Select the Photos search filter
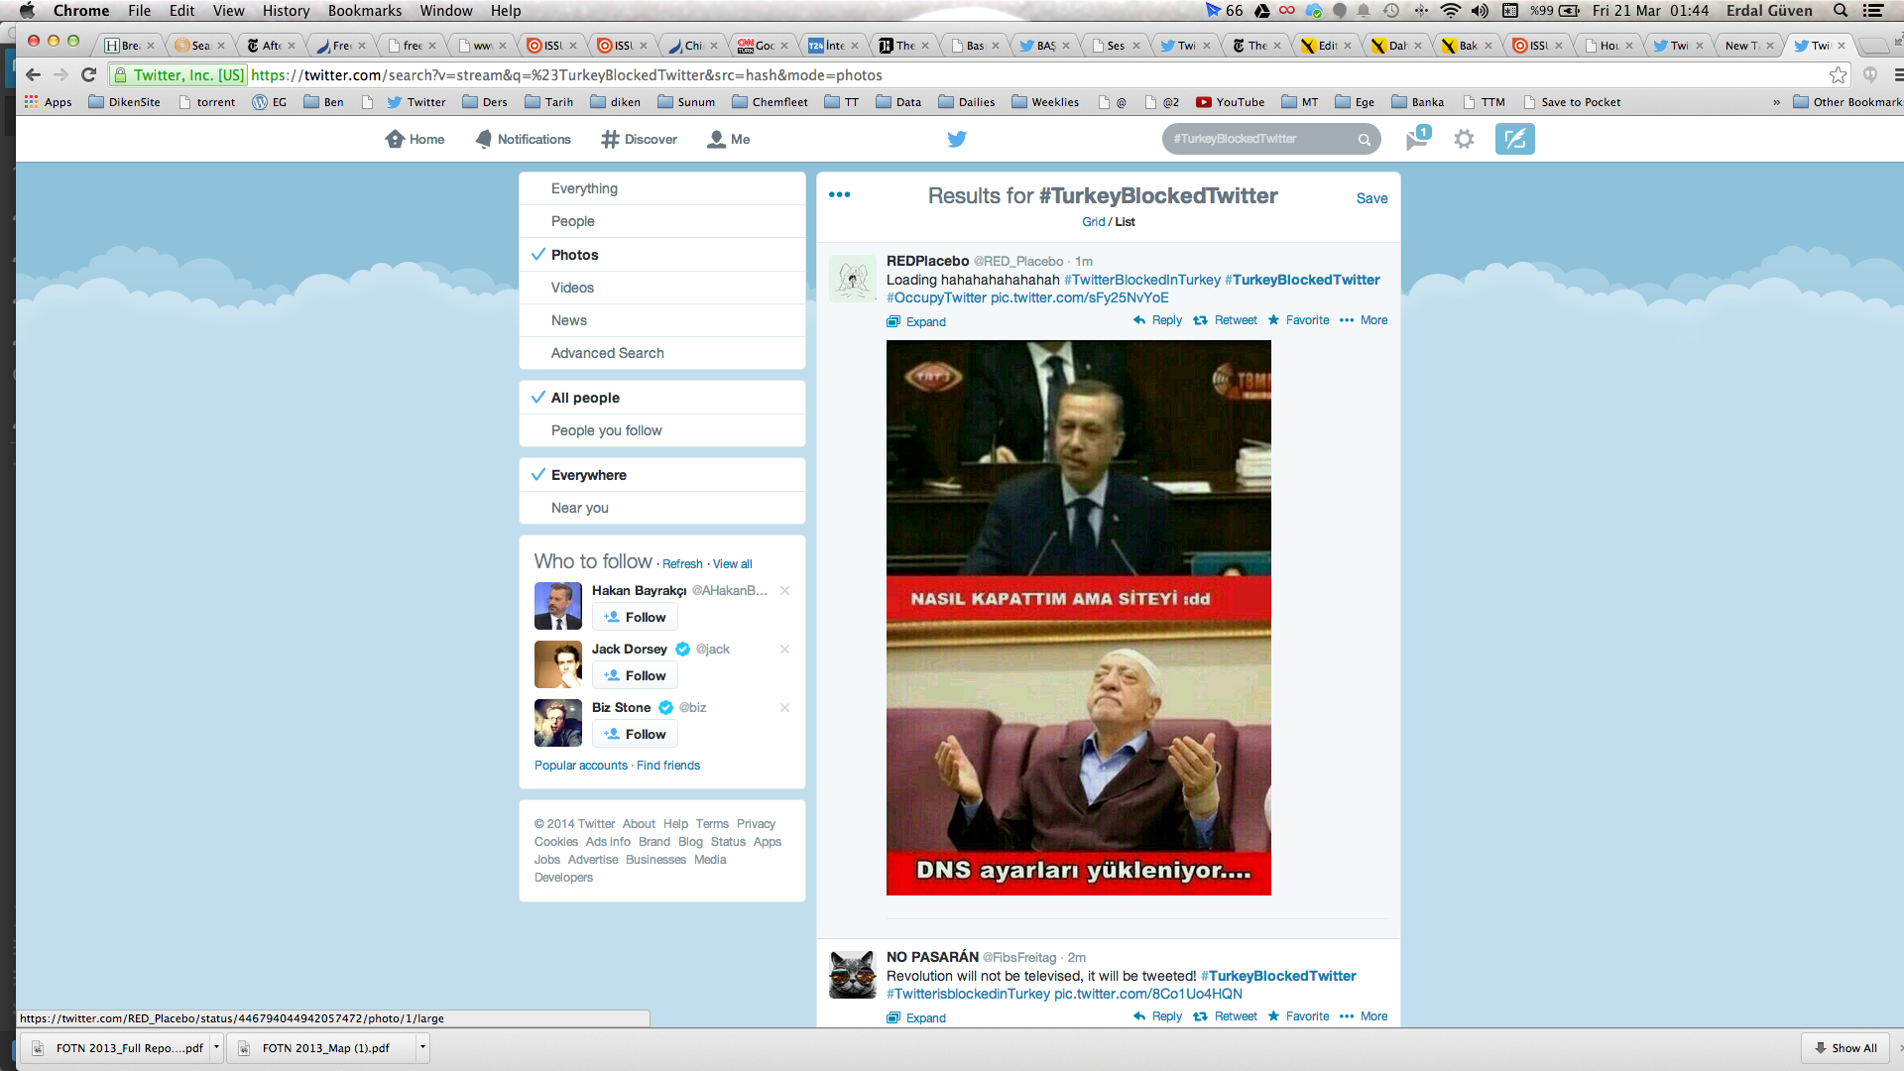Image resolution: width=1904 pixels, height=1071 pixels. coord(662,255)
